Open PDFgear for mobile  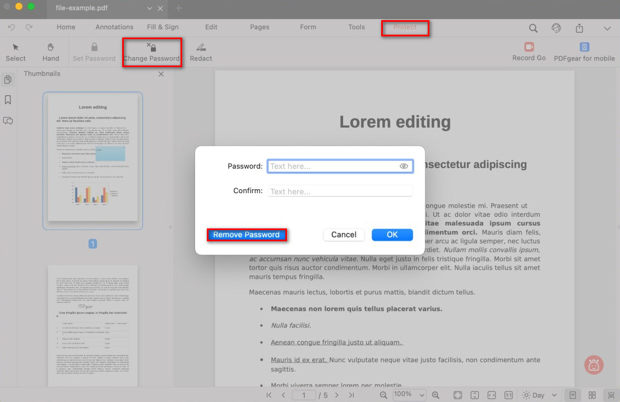(x=584, y=52)
